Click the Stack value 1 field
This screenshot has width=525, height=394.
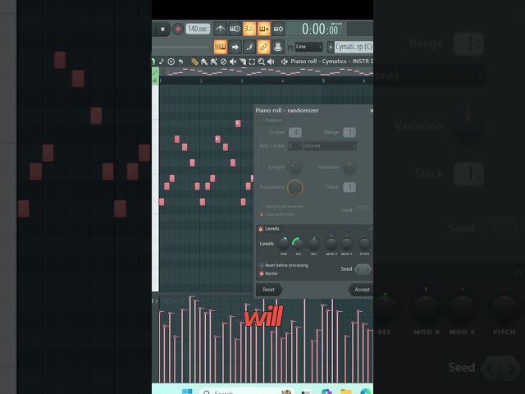tap(349, 187)
